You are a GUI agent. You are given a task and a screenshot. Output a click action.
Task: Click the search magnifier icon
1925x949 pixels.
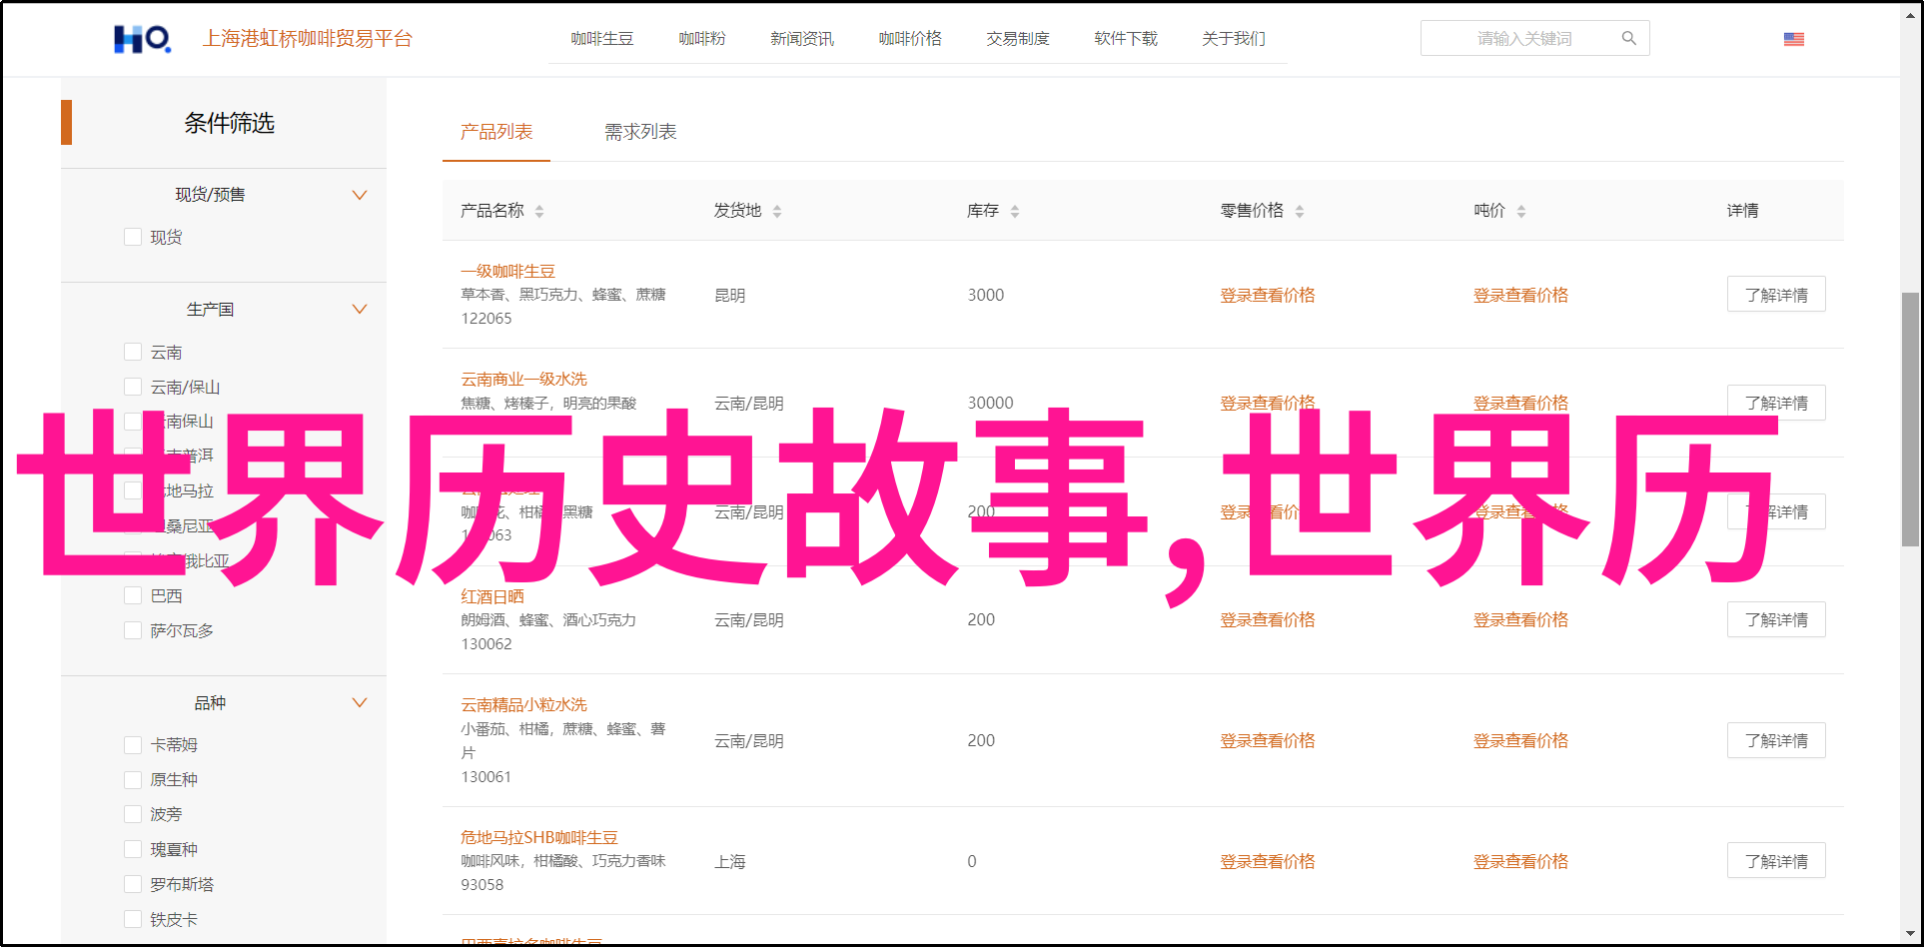point(1629,38)
